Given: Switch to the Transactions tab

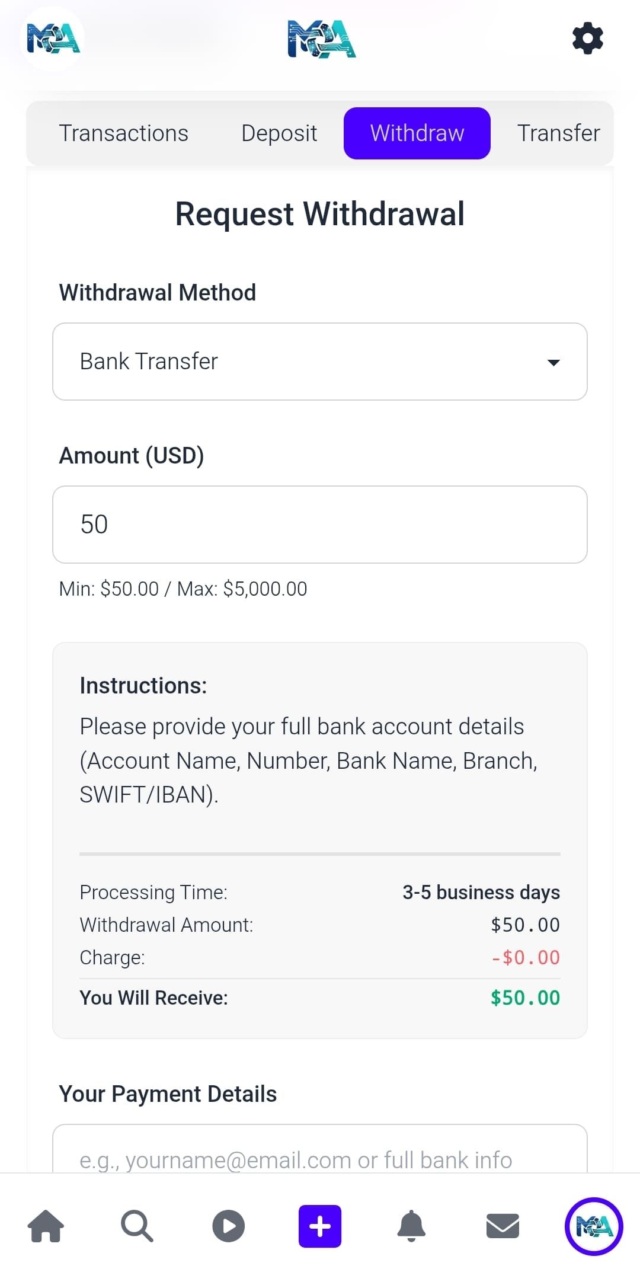Looking at the screenshot, I should (x=123, y=133).
